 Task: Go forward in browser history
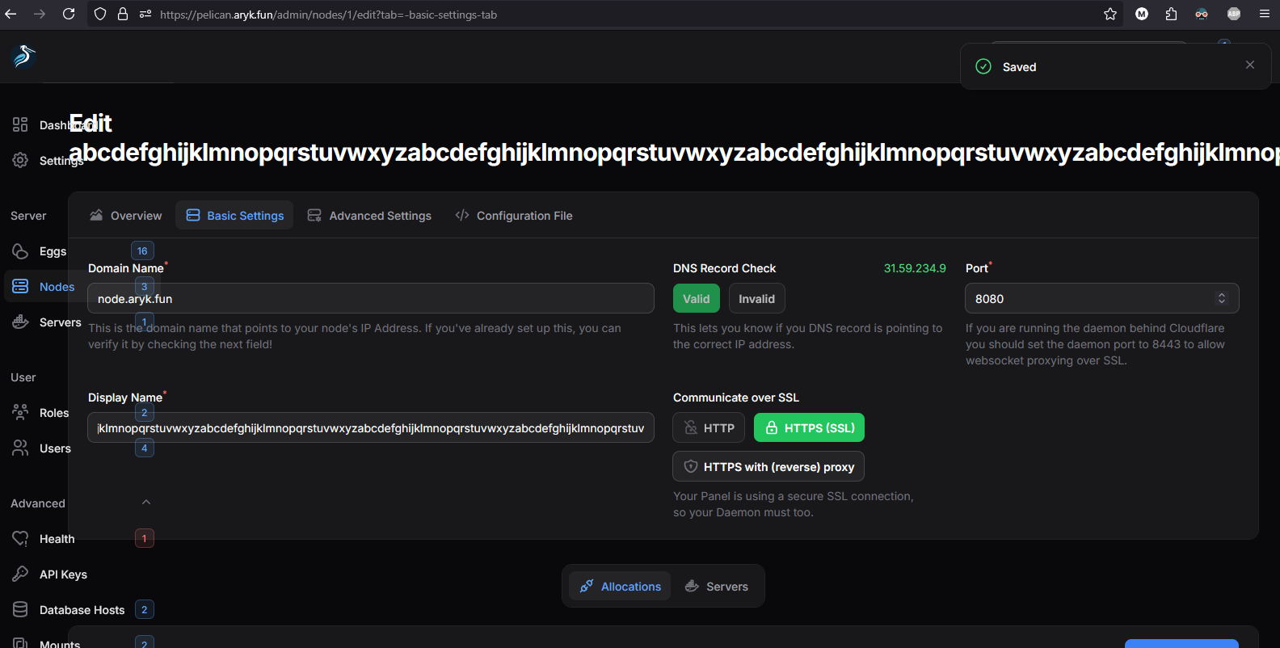click(x=40, y=14)
